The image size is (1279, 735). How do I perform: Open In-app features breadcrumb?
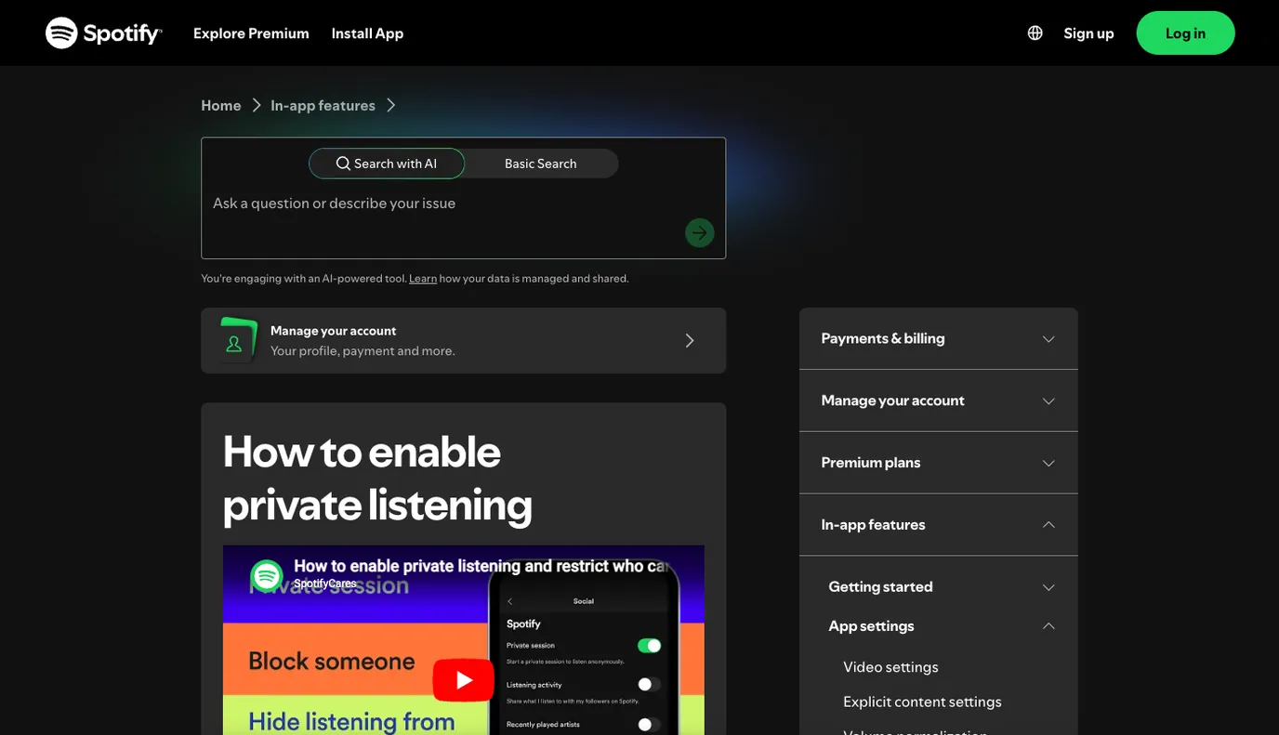323,105
